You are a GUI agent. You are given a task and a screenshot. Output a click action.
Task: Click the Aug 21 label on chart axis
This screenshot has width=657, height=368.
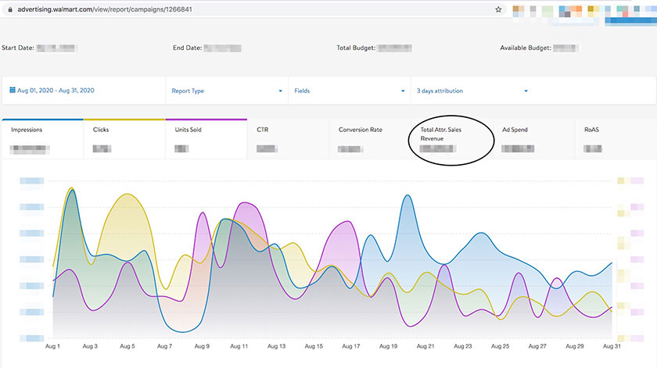point(425,346)
